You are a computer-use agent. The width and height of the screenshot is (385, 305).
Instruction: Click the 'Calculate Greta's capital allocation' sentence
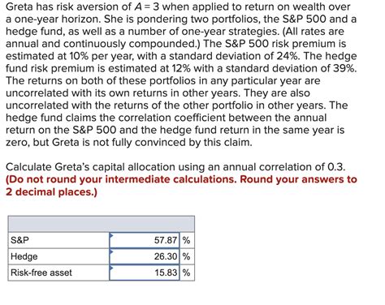175,167
